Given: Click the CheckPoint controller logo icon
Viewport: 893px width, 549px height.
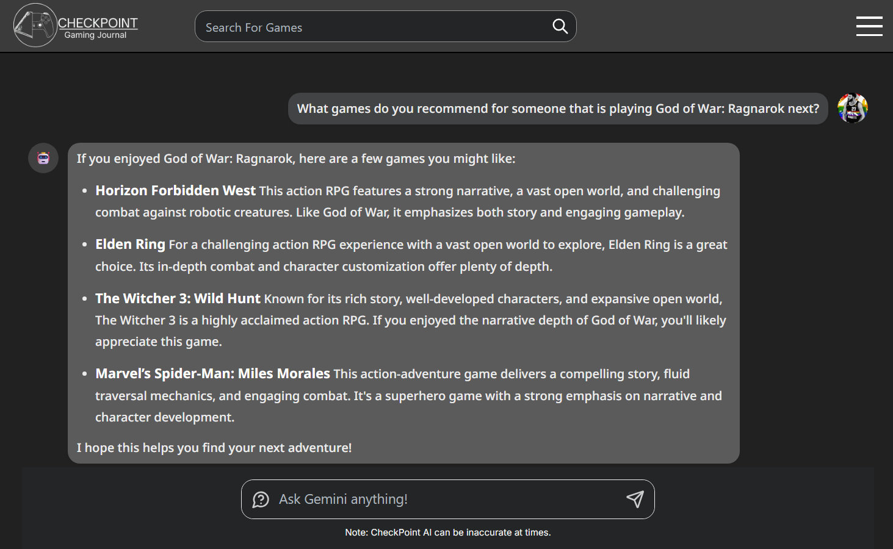Looking at the screenshot, I should pos(35,26).
